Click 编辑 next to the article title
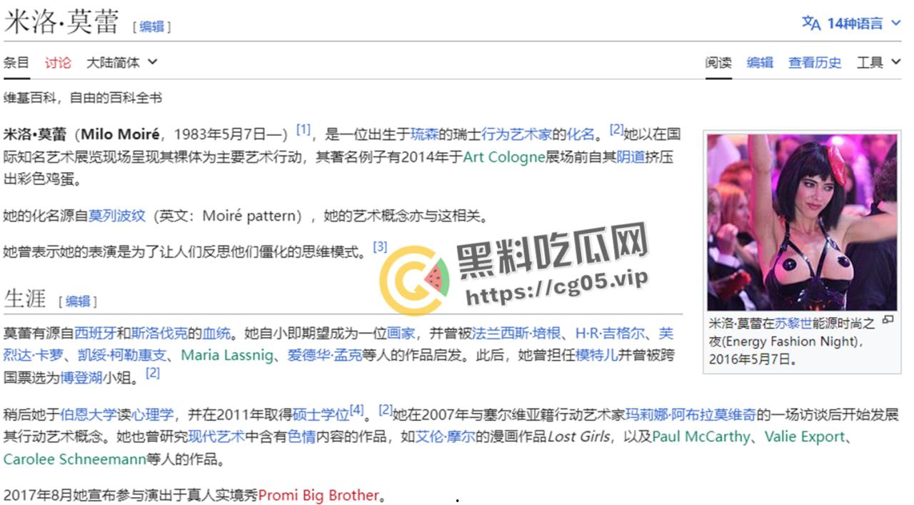Image resolution: width=914 pixels, height=505 pixels. (x=152, y=25)
